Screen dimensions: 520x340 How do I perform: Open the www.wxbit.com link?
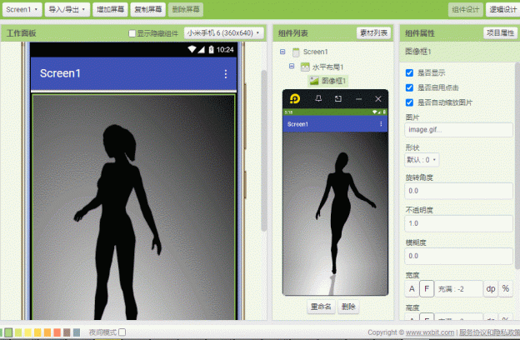[x=430, y=332]
